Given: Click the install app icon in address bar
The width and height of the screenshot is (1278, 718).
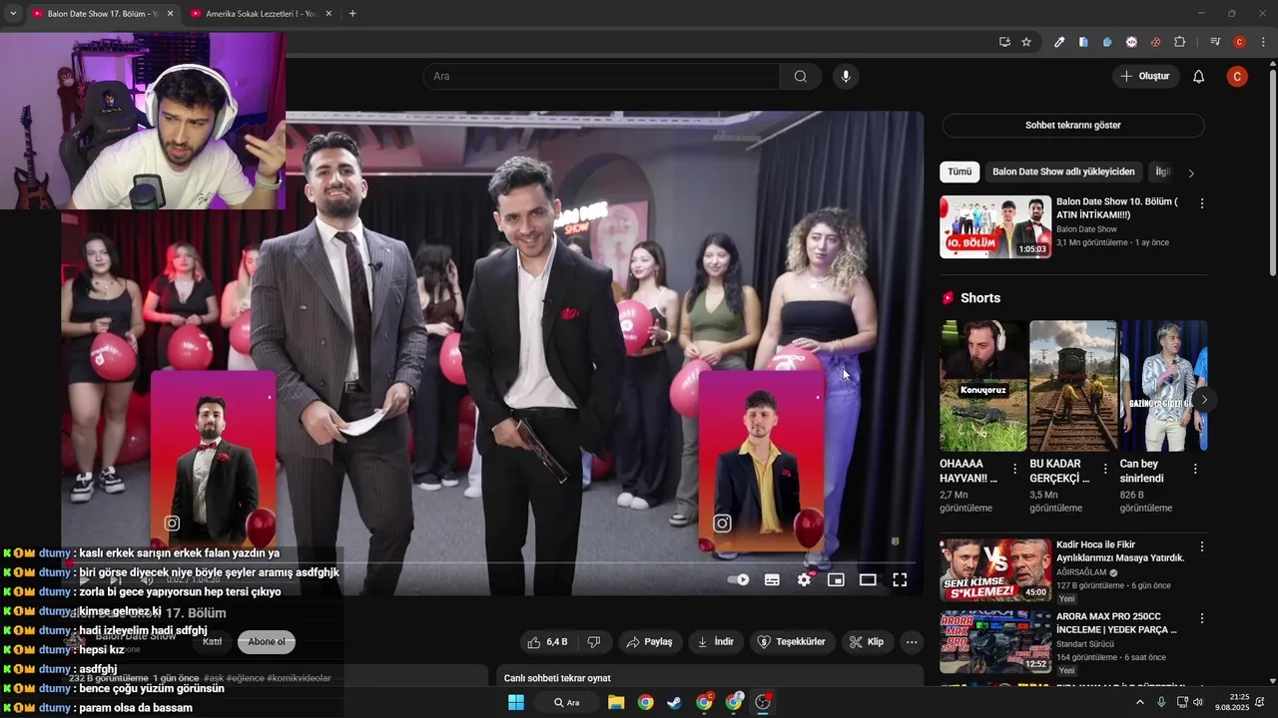Looking at the screenshot, I should [x=1004, y=42].
